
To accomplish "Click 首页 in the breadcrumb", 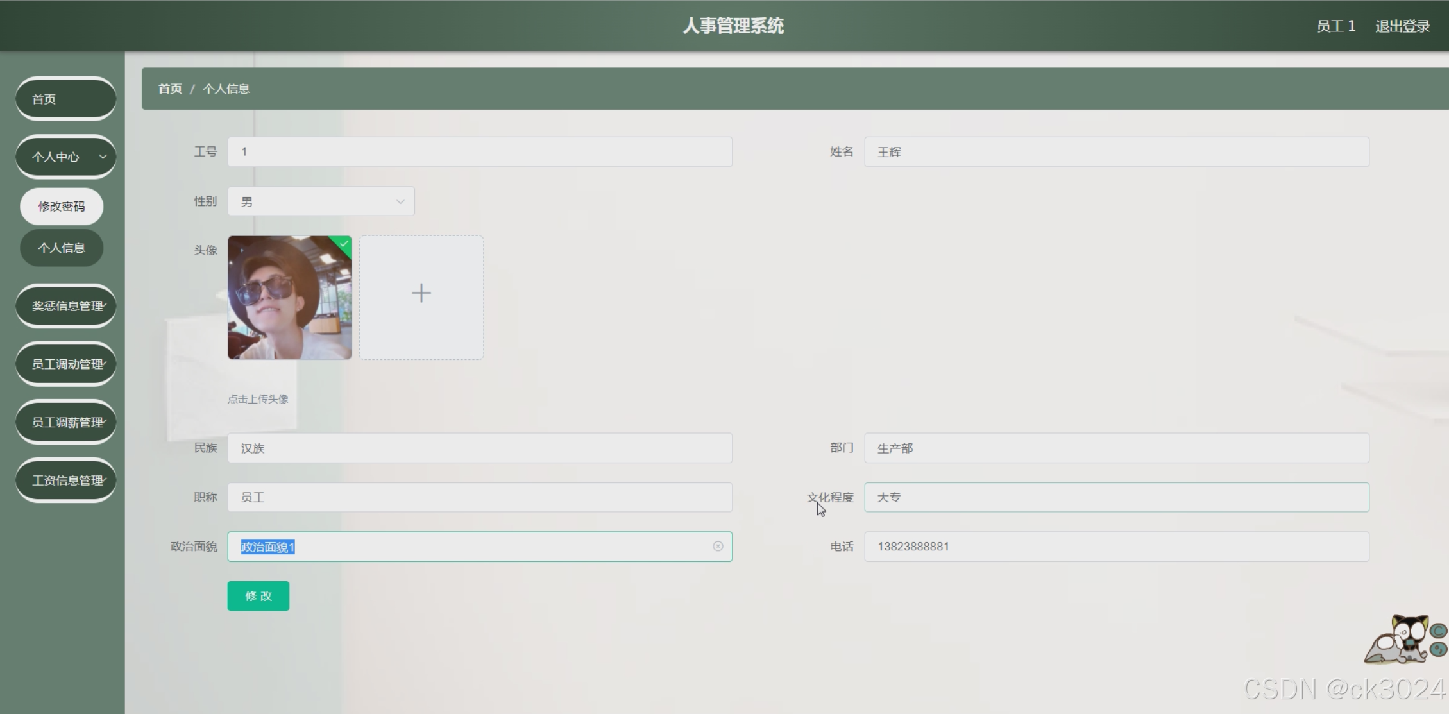I will pyautogui.click(x=170, y=89).
